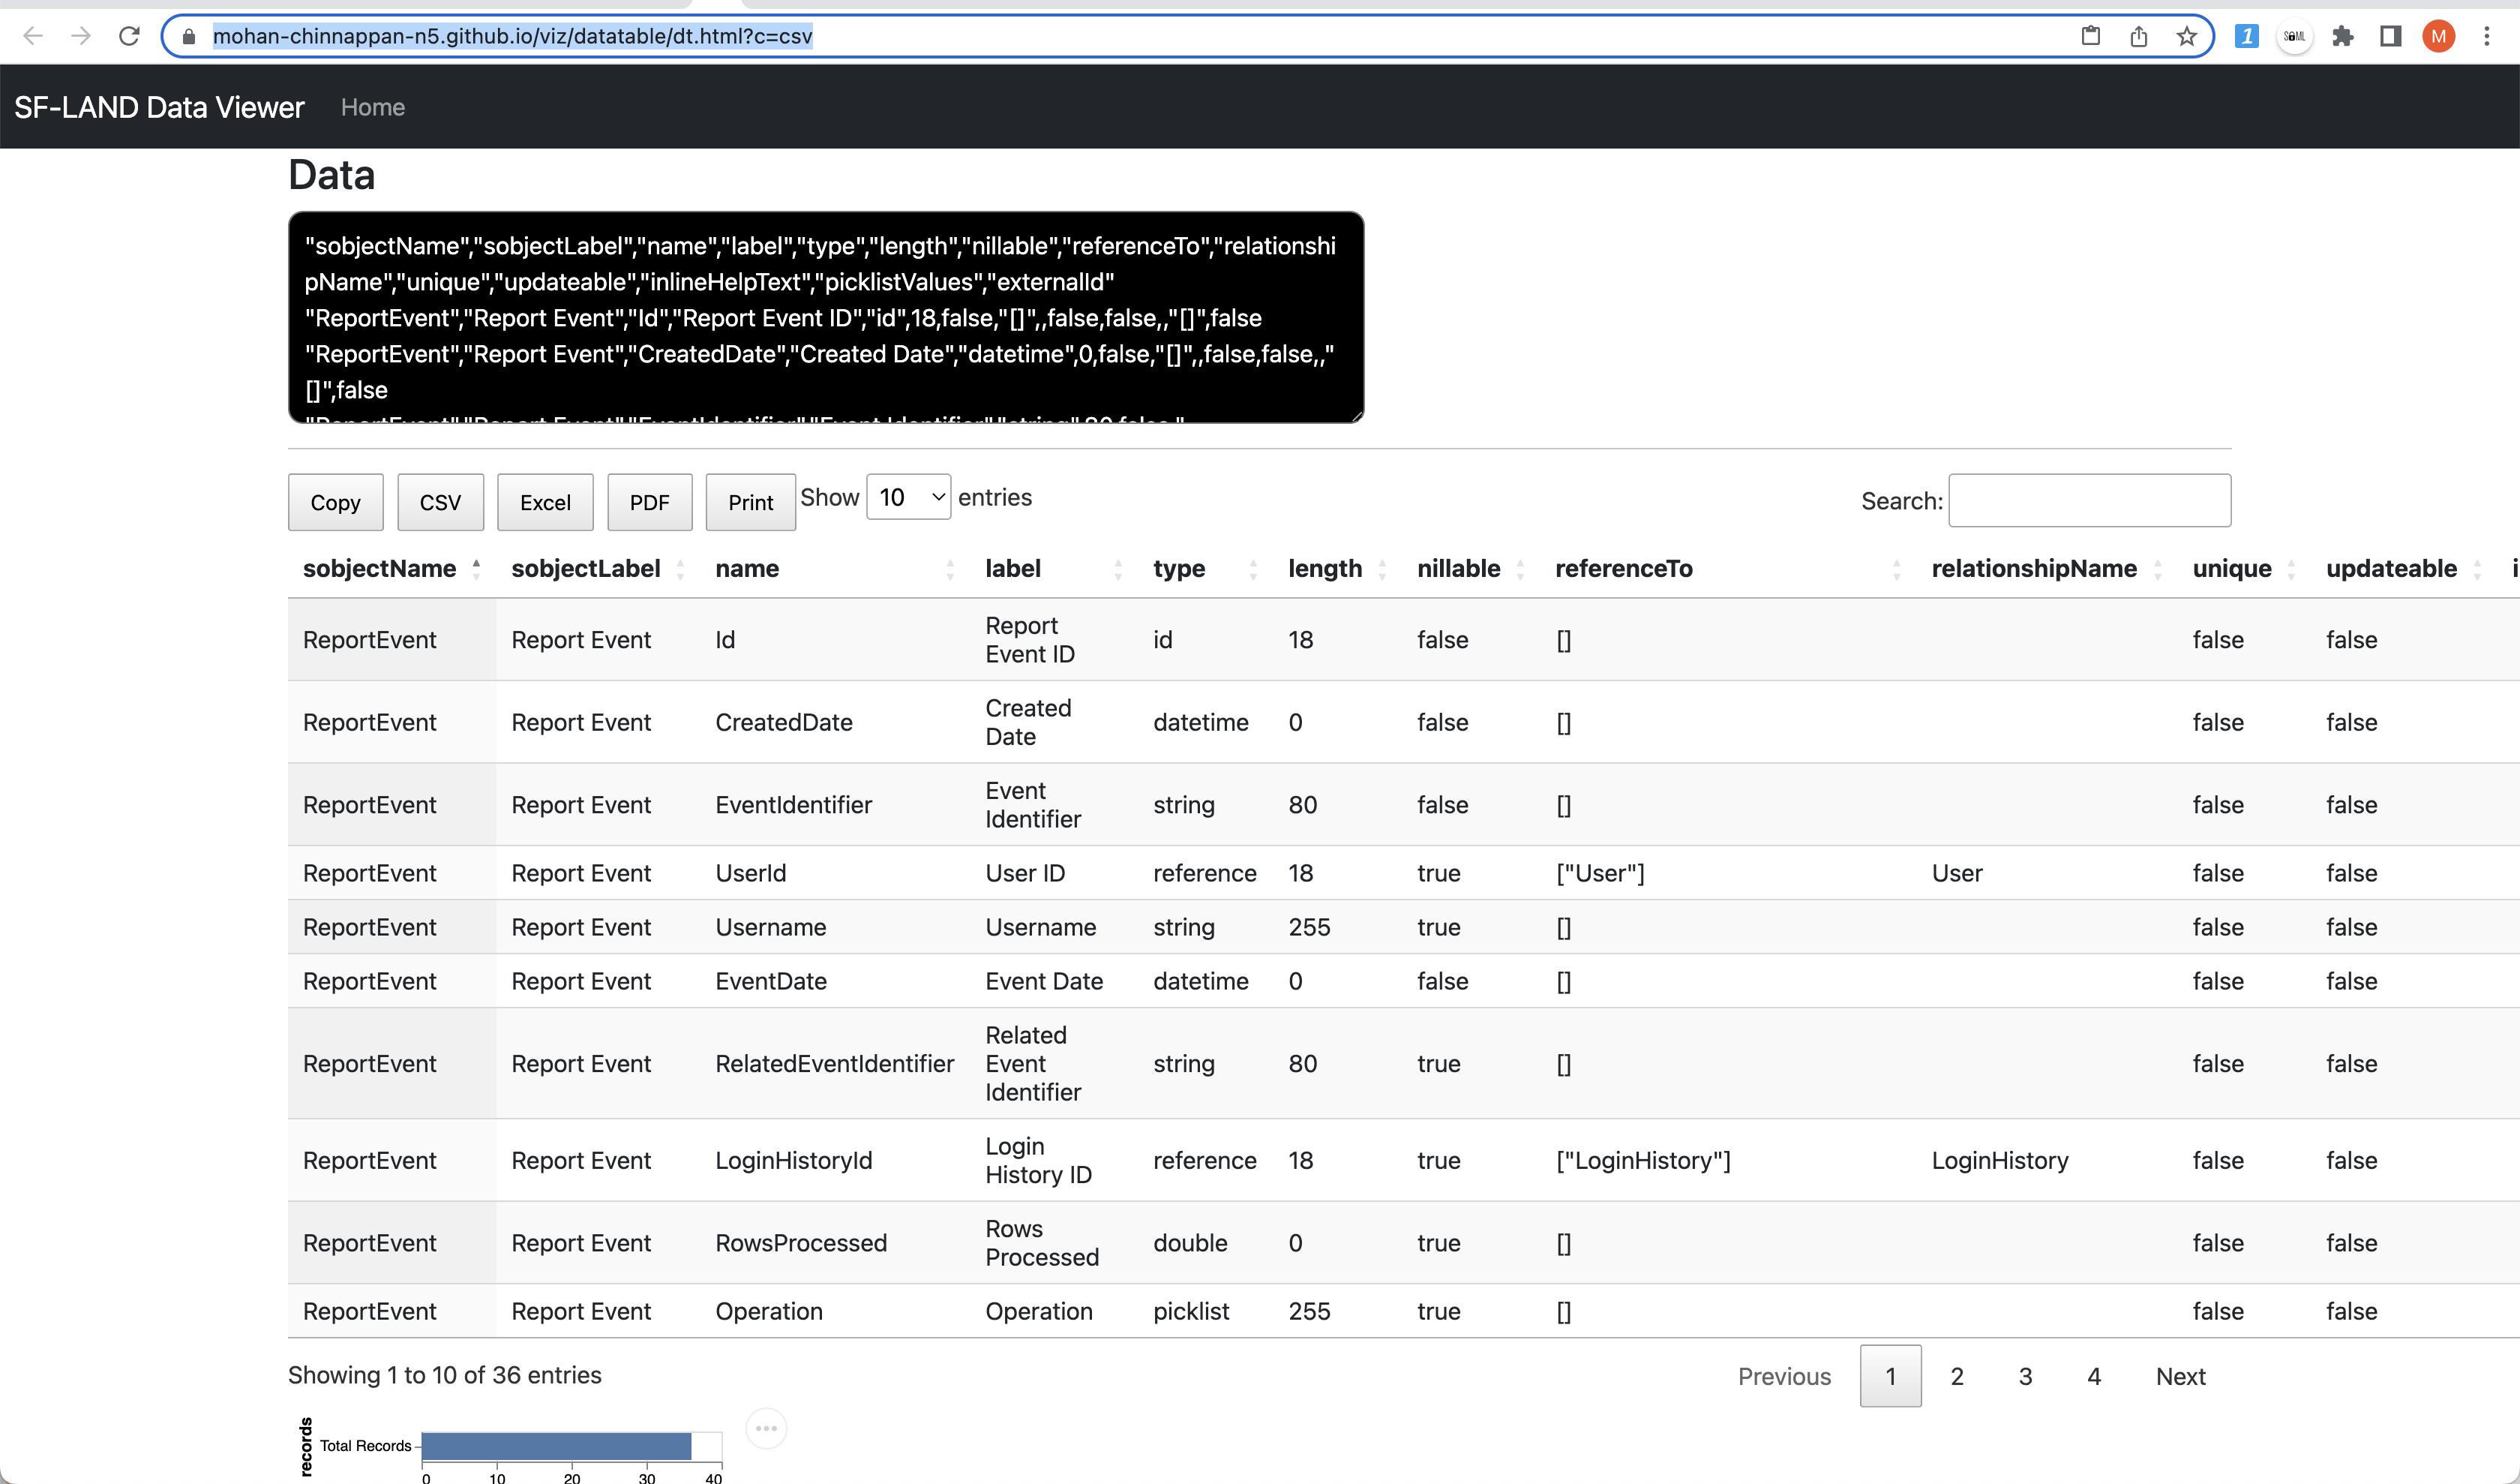This screenshot has height=1484, width=2520.
Task: Click the Next pagination link
Action: click(x=2180, y=1376)
